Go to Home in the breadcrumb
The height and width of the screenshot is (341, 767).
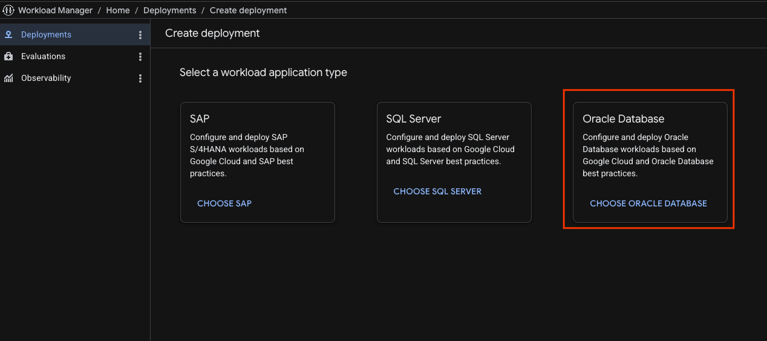(x=118, y=10)
